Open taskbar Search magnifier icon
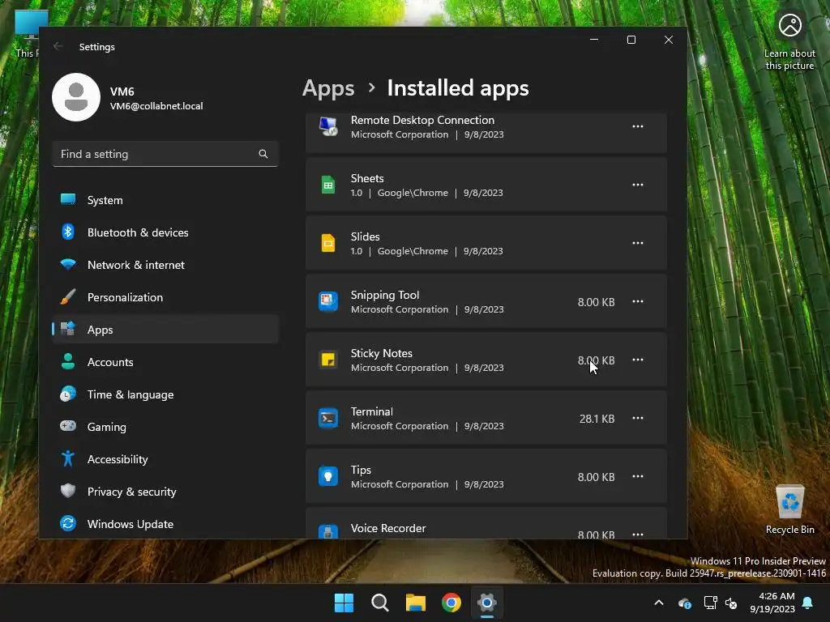 [x=380, y=603]
